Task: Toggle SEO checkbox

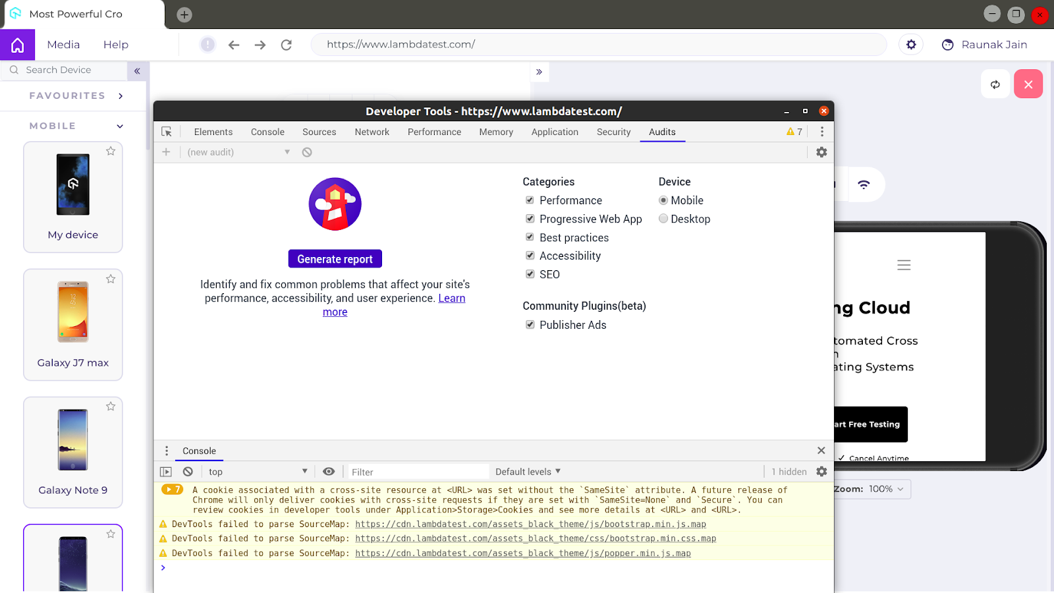Action: tap(530, 274)
